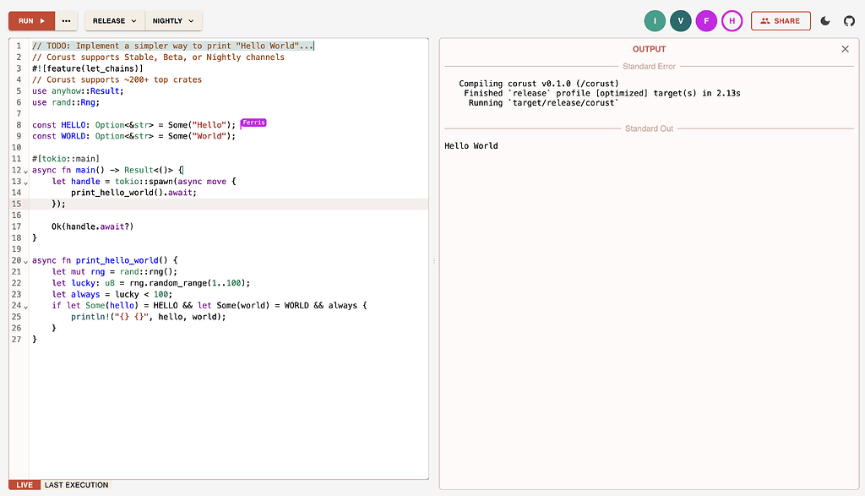Collapse the main function fold arrow
This screenshot has width=865, height=496.
(x=26, y=171)
